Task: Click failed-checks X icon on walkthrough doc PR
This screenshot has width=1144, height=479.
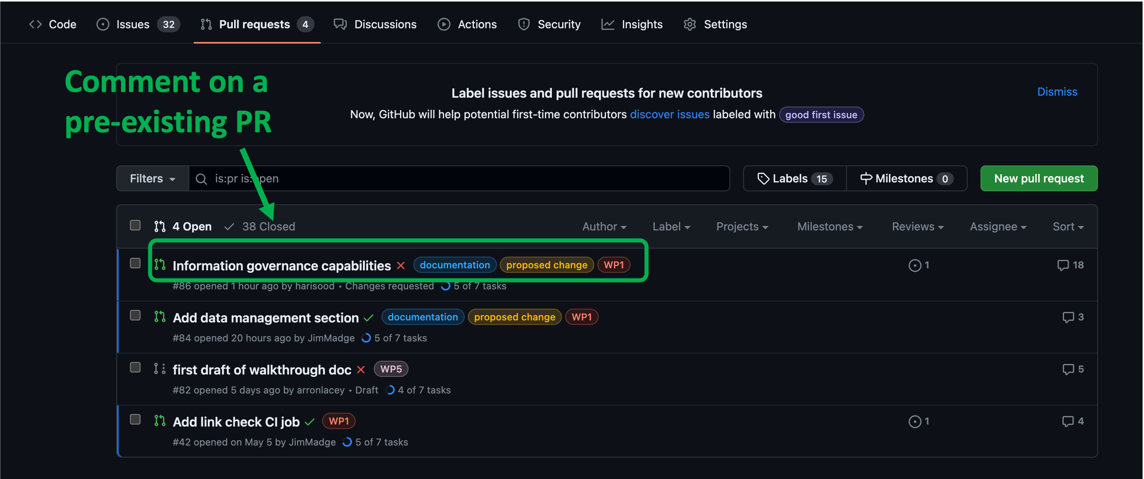Action: pos(360,370)
